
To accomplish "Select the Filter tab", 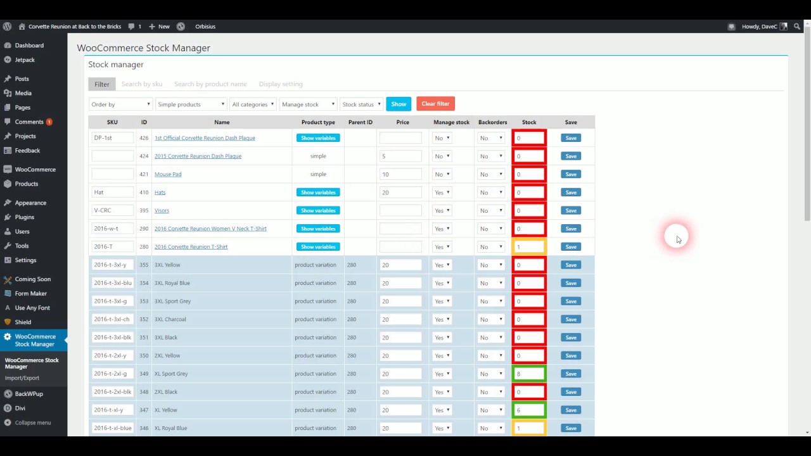I will click(x=102, y=84).
